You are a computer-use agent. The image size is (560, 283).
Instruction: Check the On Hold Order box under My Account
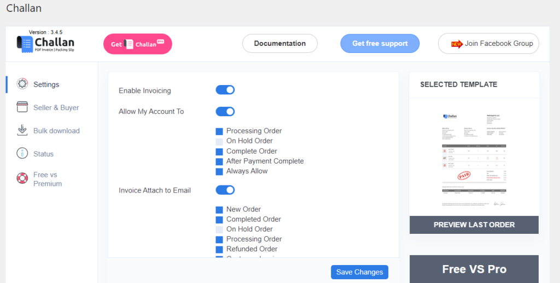(219, 142)
